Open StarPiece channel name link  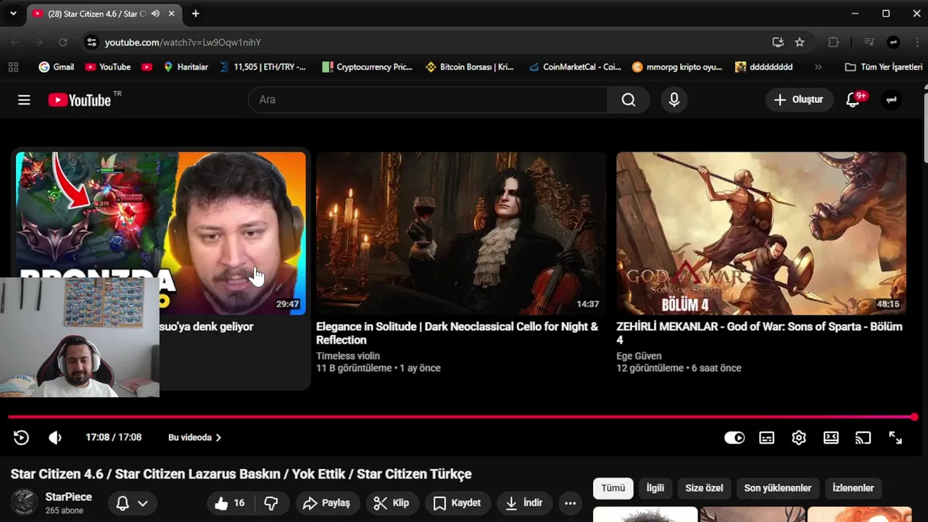[69, 497]
